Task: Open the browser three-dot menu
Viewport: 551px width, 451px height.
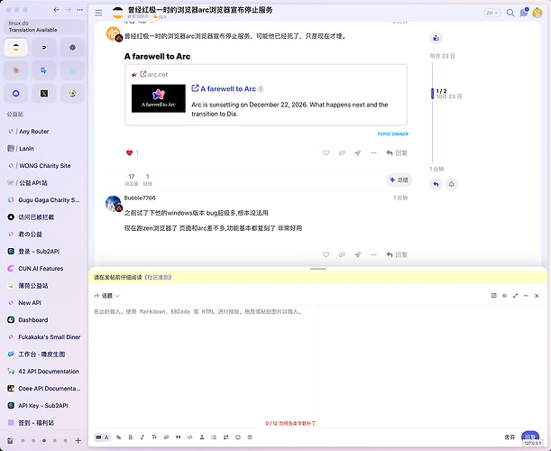Action: (80, 10)
